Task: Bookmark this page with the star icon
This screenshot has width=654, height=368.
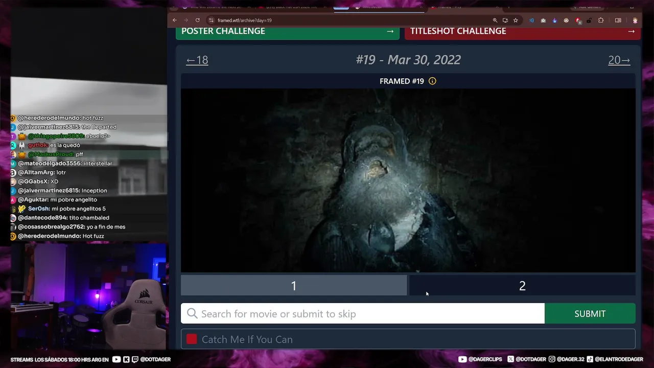Action: pos(516,20)
